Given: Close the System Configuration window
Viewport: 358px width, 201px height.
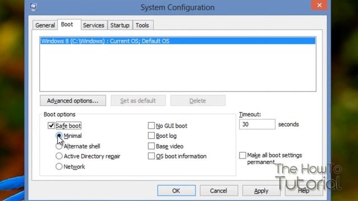Looking at the screenshot, I should click(319, 5).
